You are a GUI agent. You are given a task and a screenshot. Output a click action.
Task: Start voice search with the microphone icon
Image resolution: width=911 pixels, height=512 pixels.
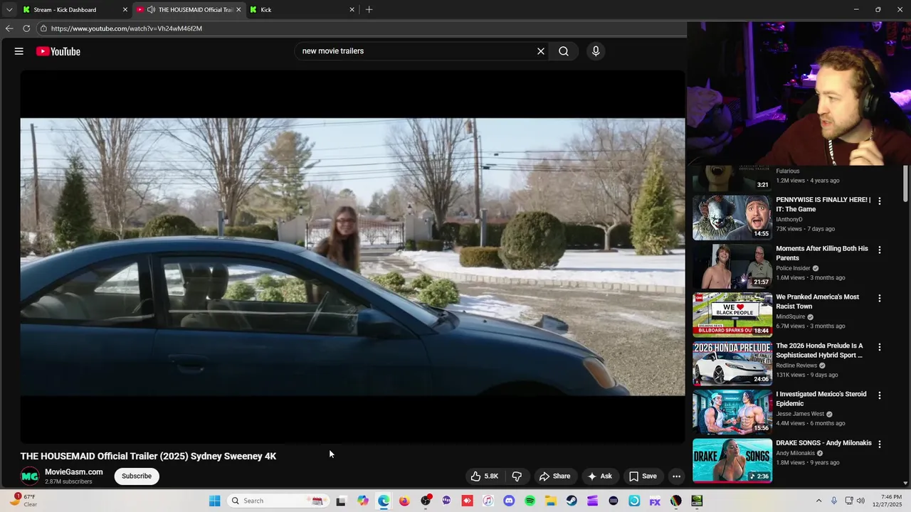(596, 51)
